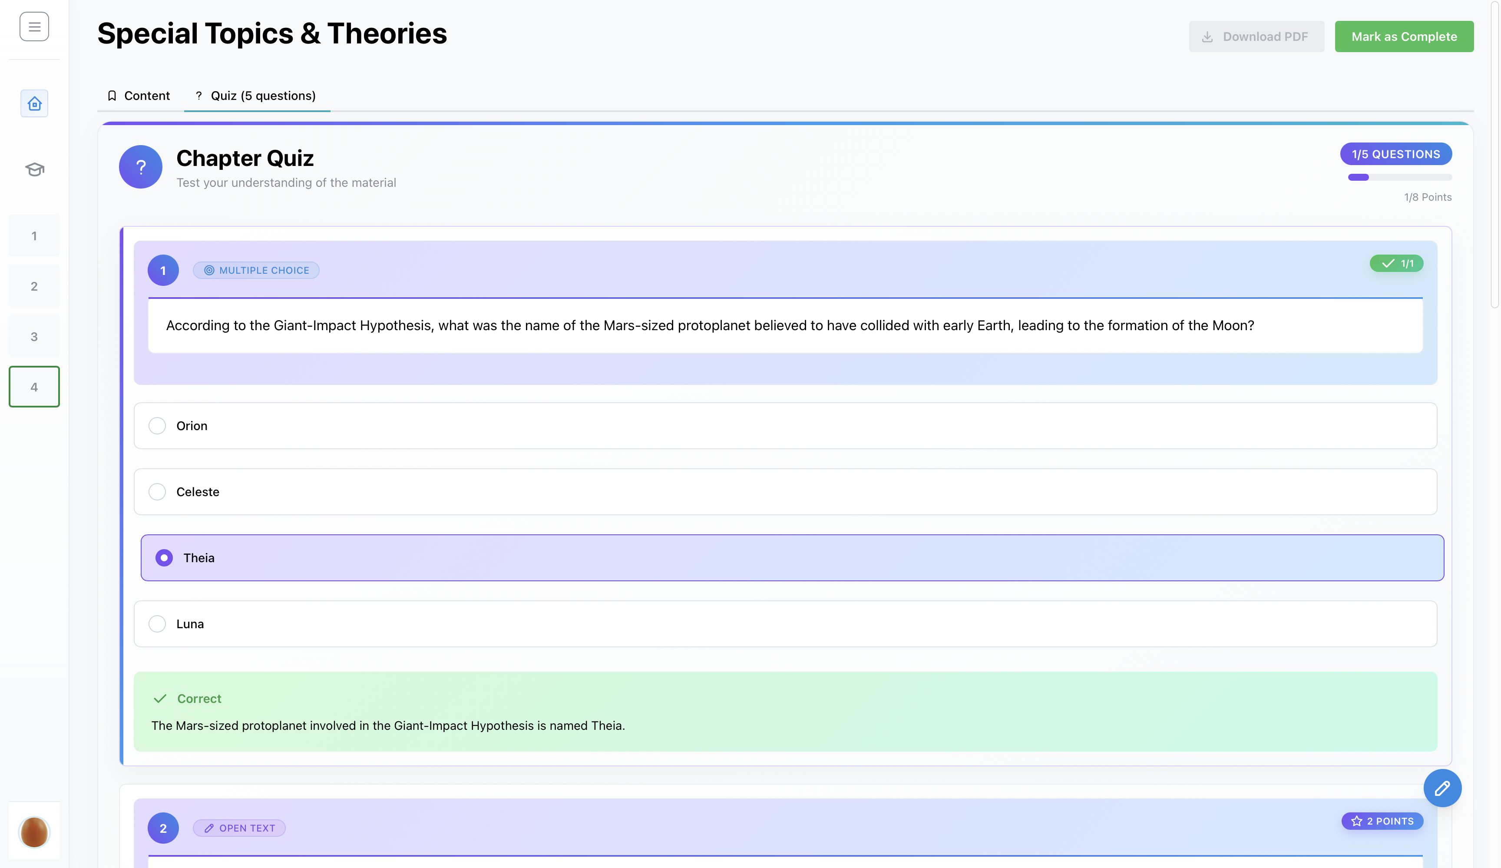The width and height of the screenshot is (1501, 868).
Task: Click the floating blue pencil edit button
Action: pyautogui.click(x=1442, y=788)
